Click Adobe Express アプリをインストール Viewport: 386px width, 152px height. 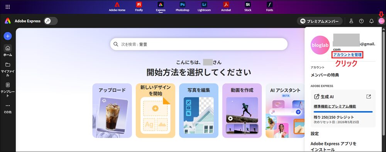(x=334, y=147)
